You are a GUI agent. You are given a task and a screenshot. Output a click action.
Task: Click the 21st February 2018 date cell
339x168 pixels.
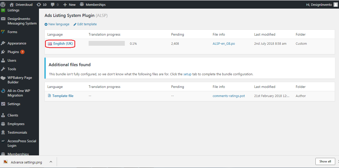[272, 96]
